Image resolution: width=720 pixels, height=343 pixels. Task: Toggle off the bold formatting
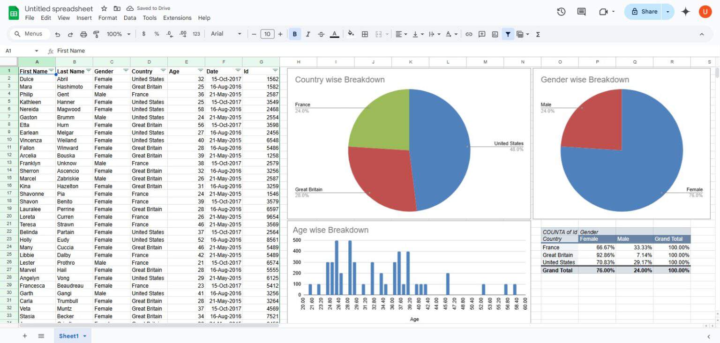pyautogui.click(x=294, y=34)
